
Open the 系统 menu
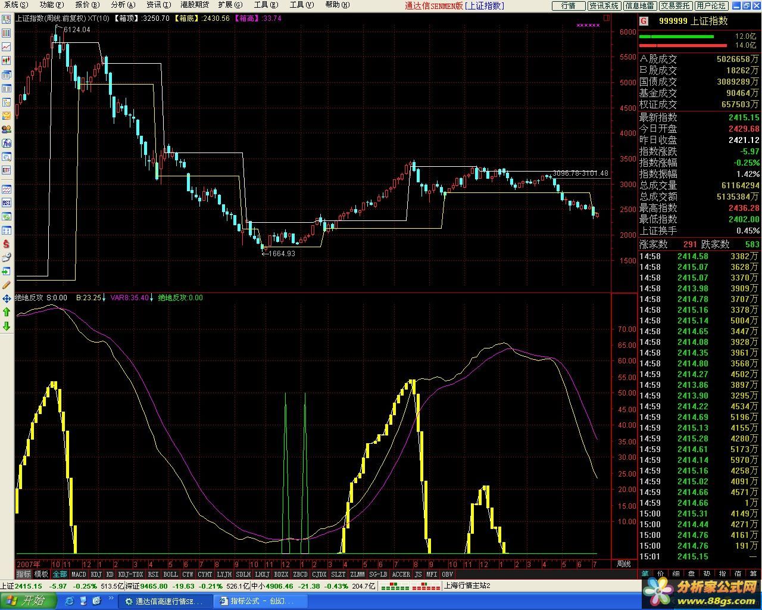pyautogui.click(x=15, y=5)
